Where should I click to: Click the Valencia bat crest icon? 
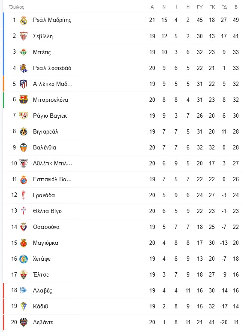tap(24, 147)
